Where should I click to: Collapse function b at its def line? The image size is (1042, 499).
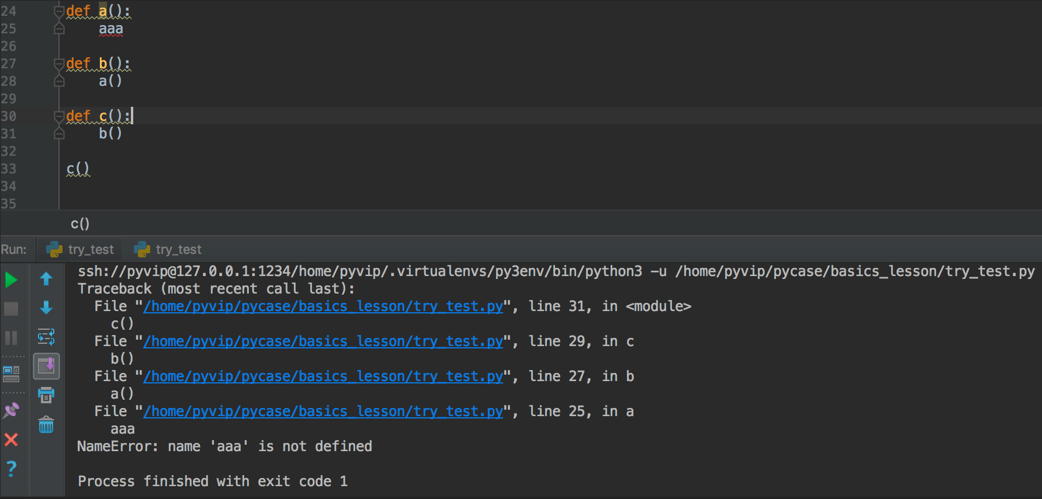pyautogui.click(x=59, y=64)
